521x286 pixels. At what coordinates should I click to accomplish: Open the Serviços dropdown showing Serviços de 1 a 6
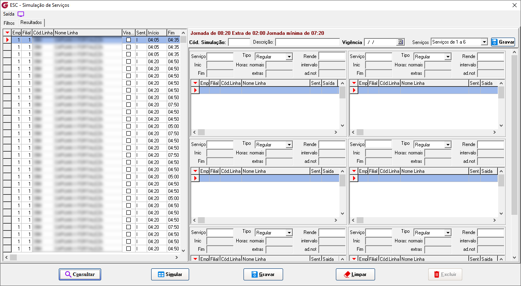point(484,42)
